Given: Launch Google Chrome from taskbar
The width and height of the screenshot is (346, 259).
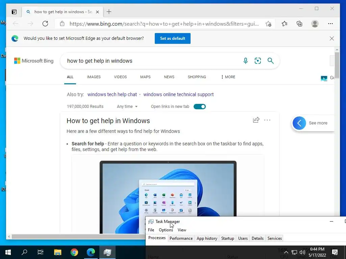Looking at the screenshot, I should pyautogui.click(x=74, y=252).
